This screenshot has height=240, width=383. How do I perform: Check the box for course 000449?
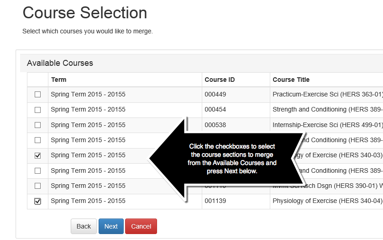tap(37, 95)
